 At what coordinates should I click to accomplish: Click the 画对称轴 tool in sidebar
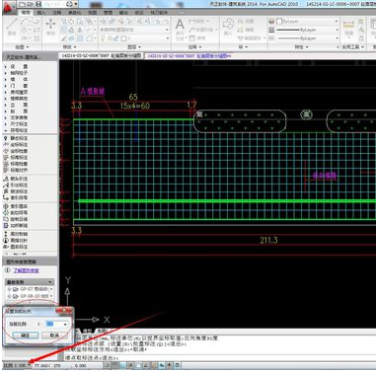16,234
